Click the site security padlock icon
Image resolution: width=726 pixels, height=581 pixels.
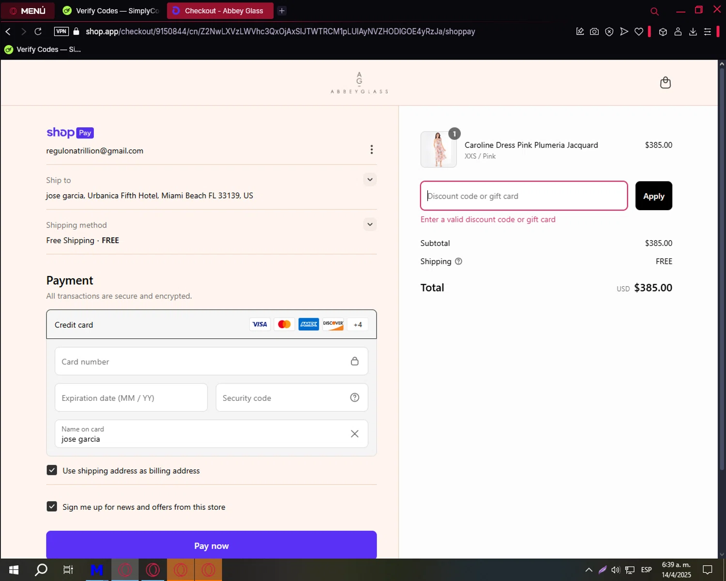click(x=76, y=31)
